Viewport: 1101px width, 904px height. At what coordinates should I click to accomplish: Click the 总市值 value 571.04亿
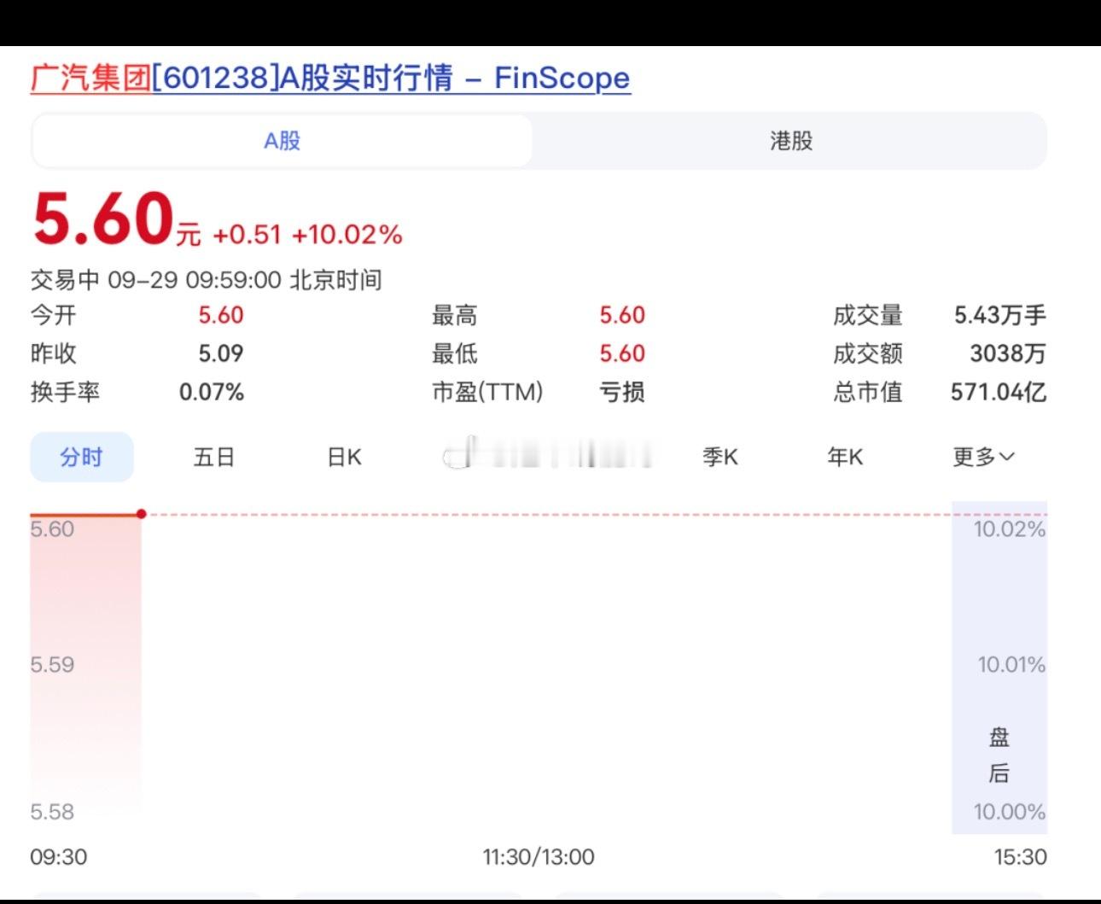coord(999,392)
